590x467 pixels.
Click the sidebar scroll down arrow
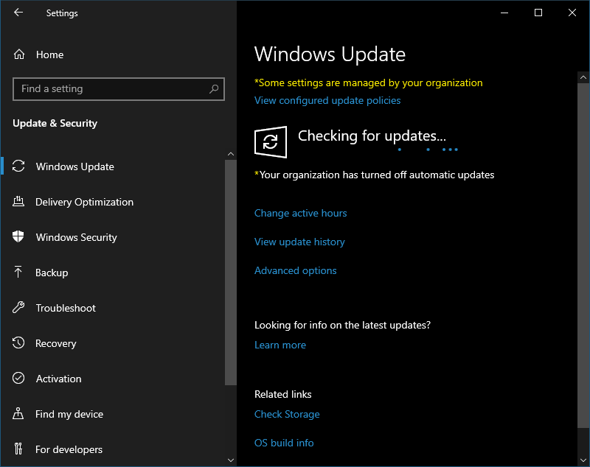(x=231, y=460)
